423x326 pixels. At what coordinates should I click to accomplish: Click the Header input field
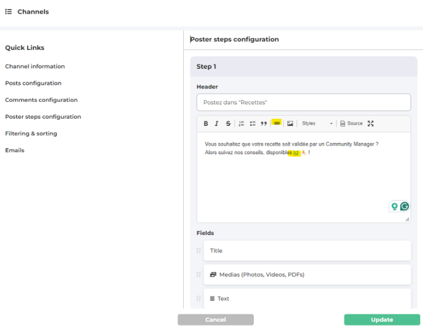pos(304,102)
